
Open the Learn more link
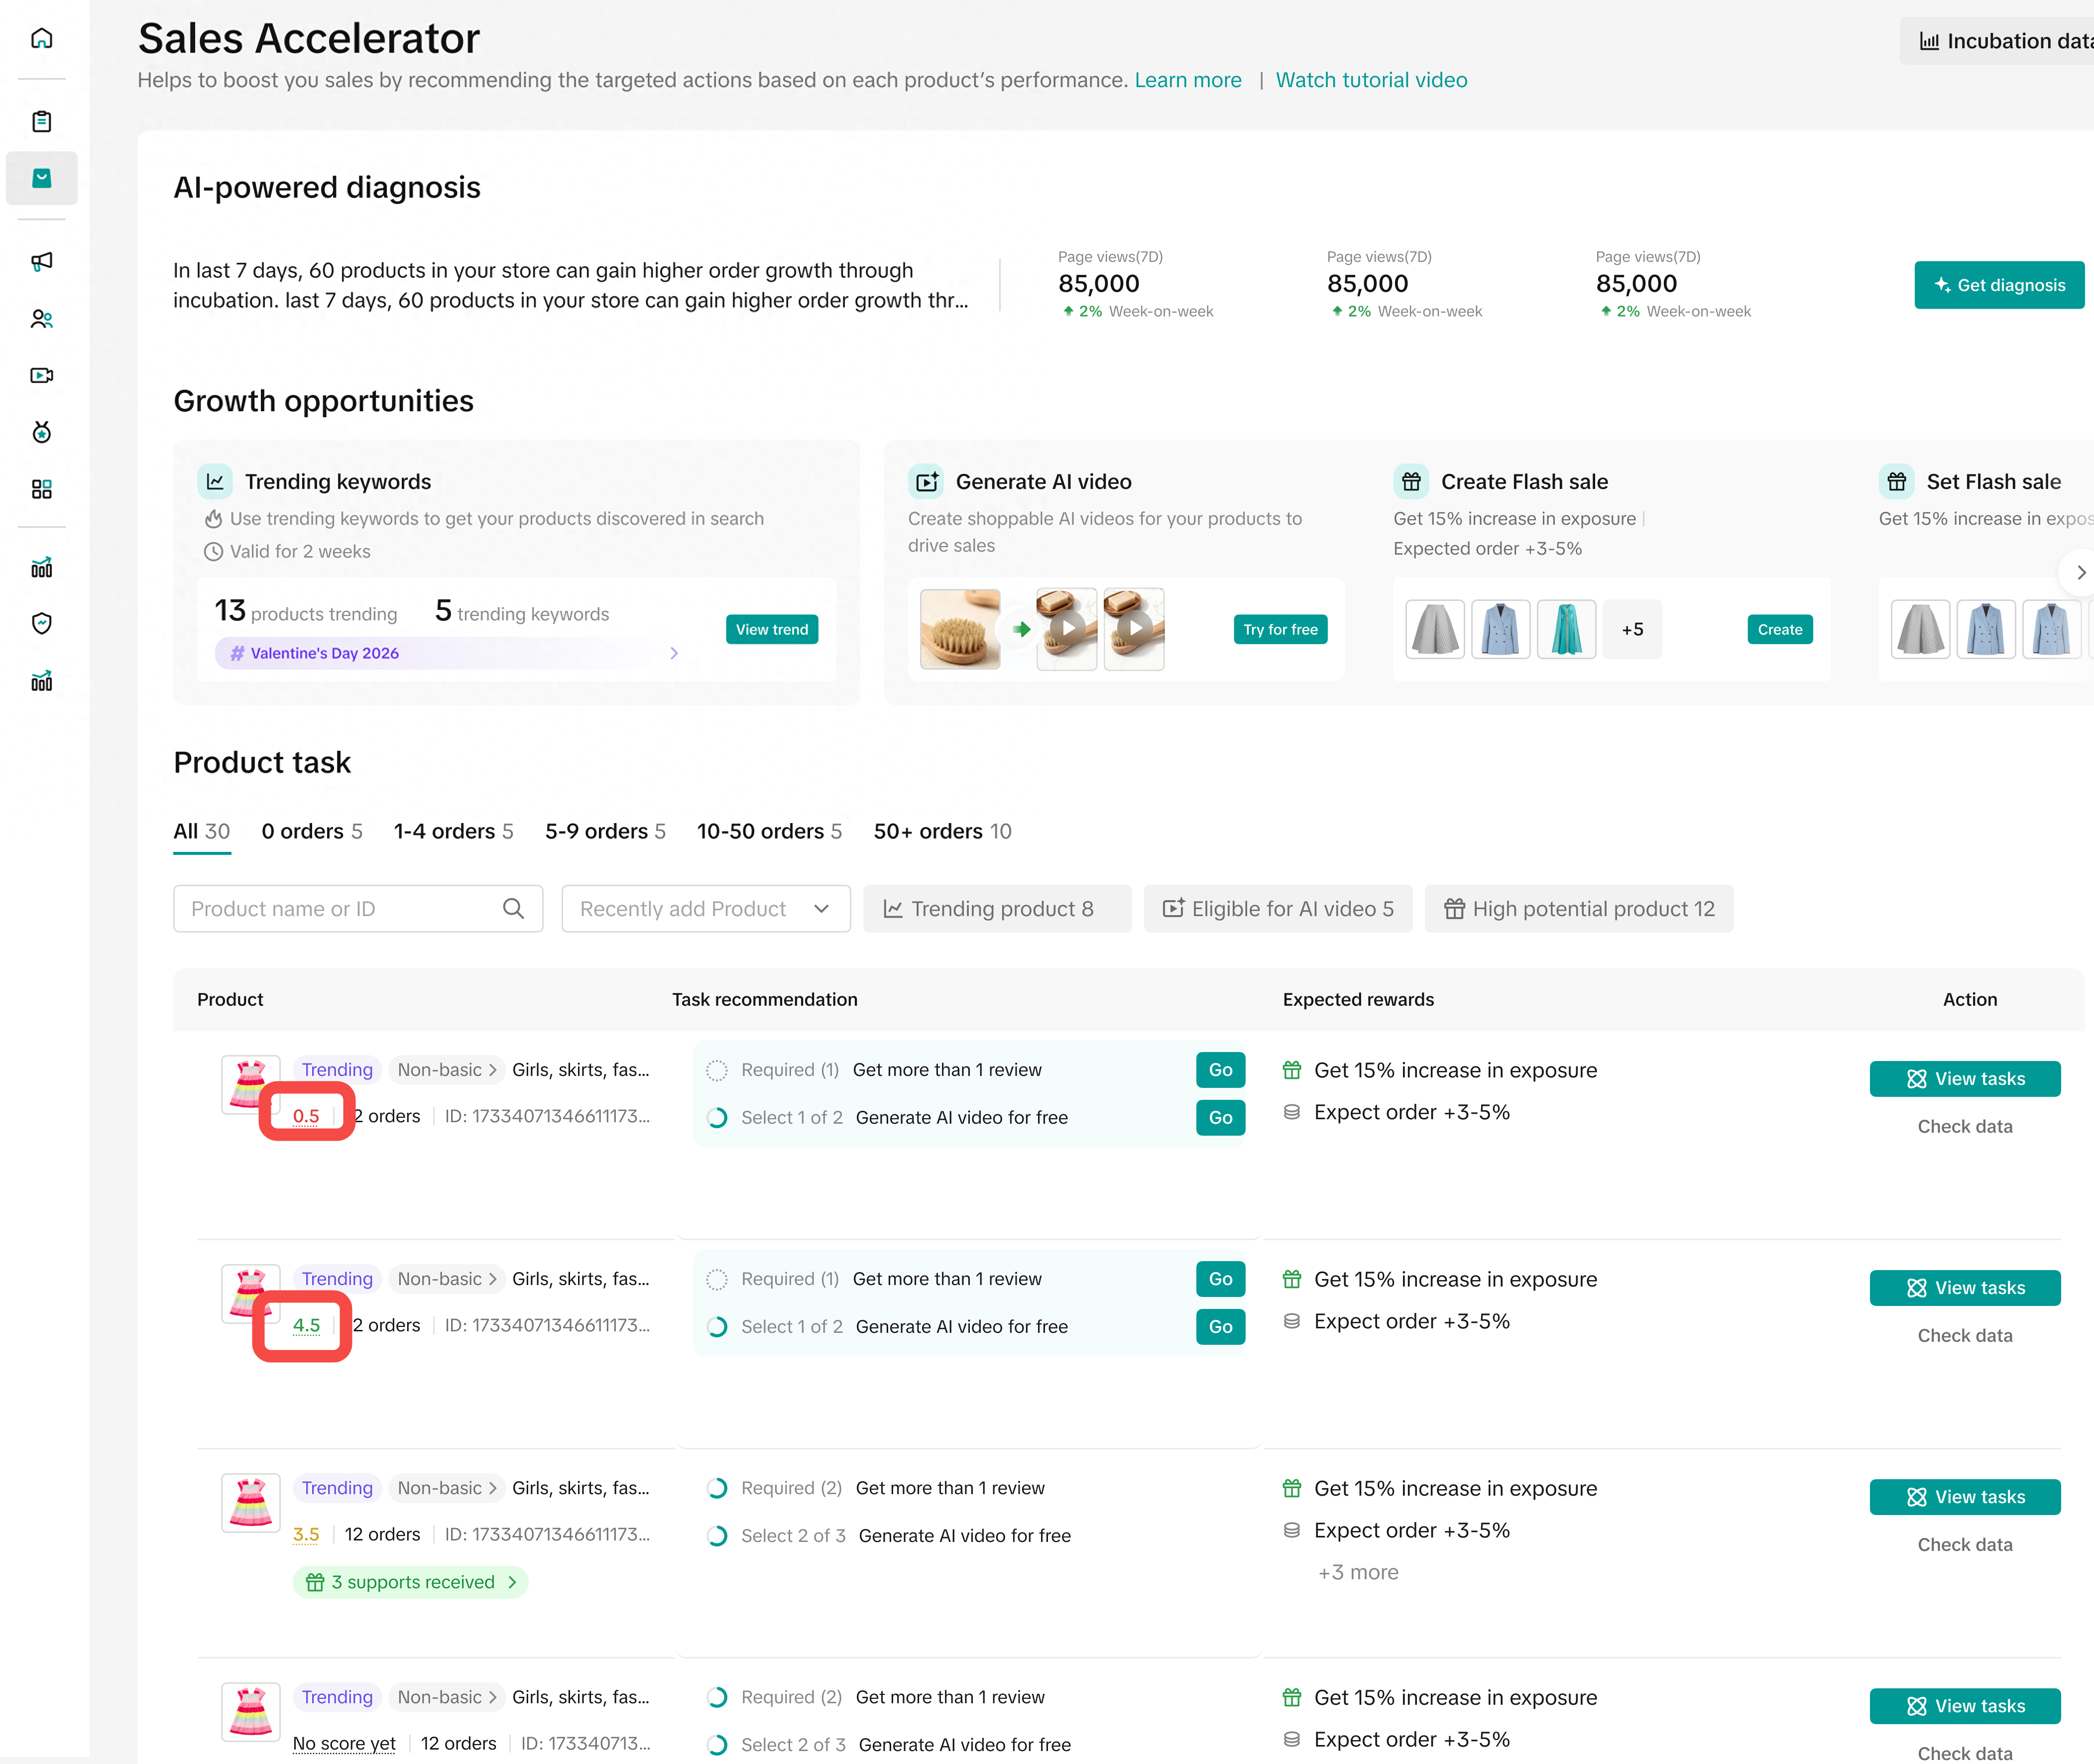(1188, 80)
